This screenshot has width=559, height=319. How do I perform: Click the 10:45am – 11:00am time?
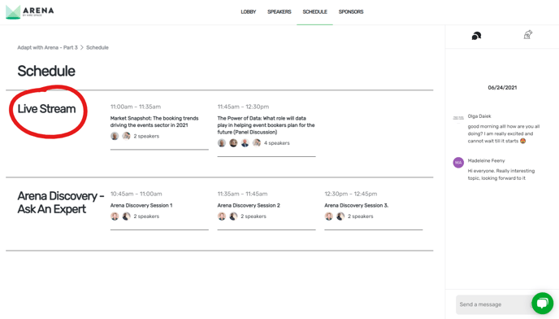[x=136, y=194]
